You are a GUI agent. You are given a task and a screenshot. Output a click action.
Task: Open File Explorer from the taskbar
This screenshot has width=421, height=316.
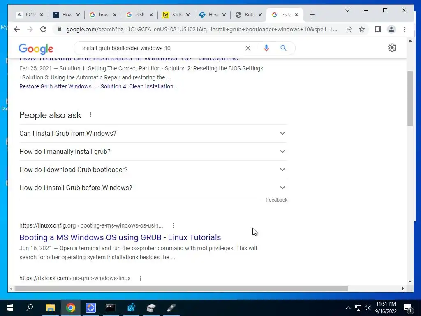50,308
